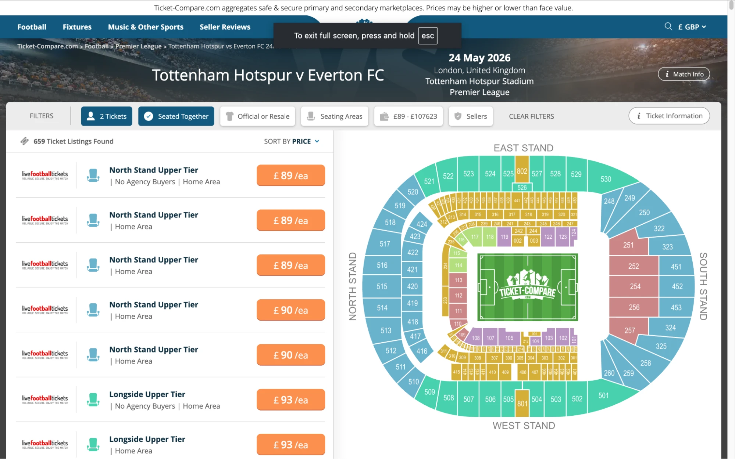Click the green seat icon on first £89 listing
This screenshot has width=735, height=459.
pos(93,175)
